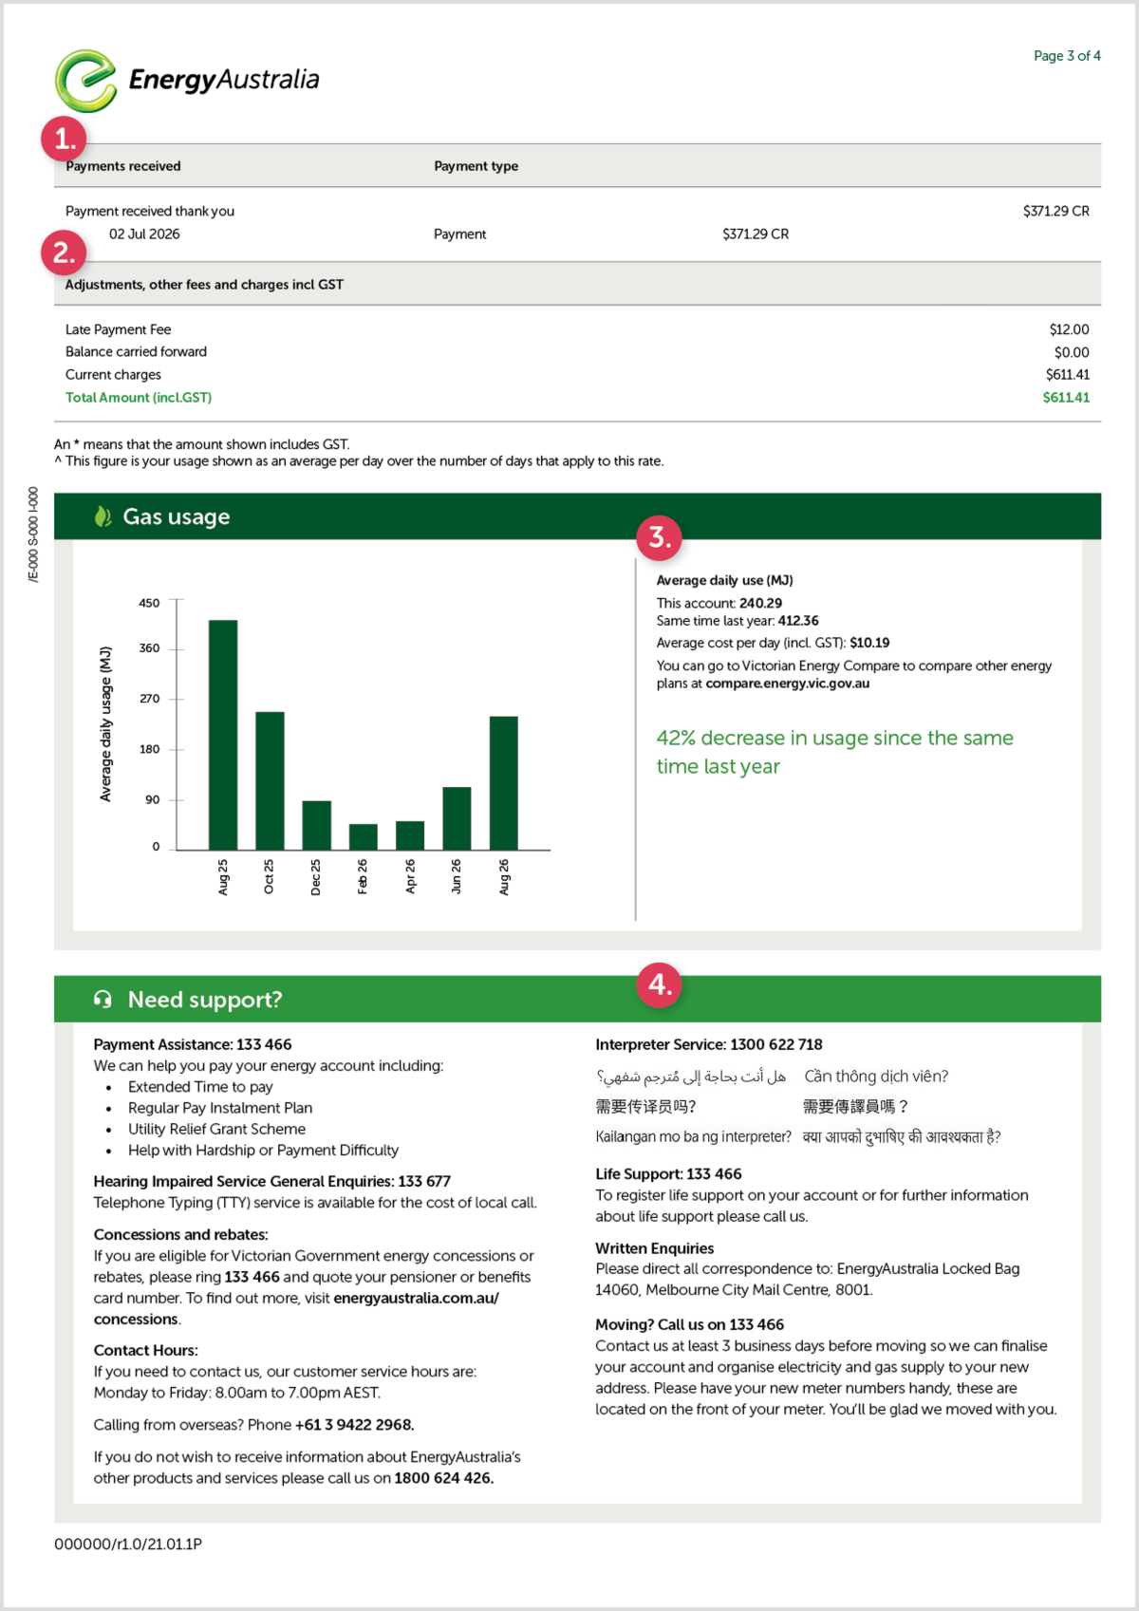
Task: Open the compare.energy.vic.gov.au link
Action: (788, 684)
